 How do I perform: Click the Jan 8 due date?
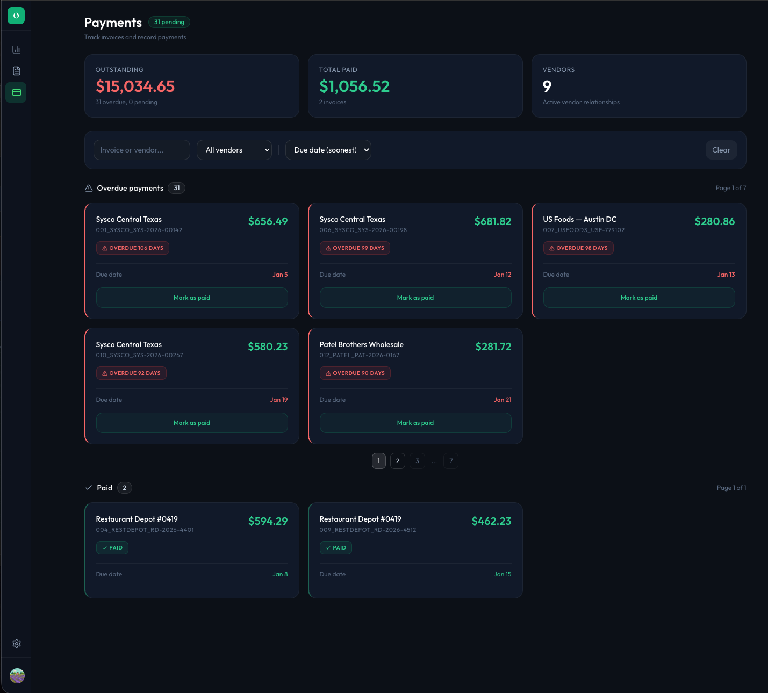pos(280,574)
